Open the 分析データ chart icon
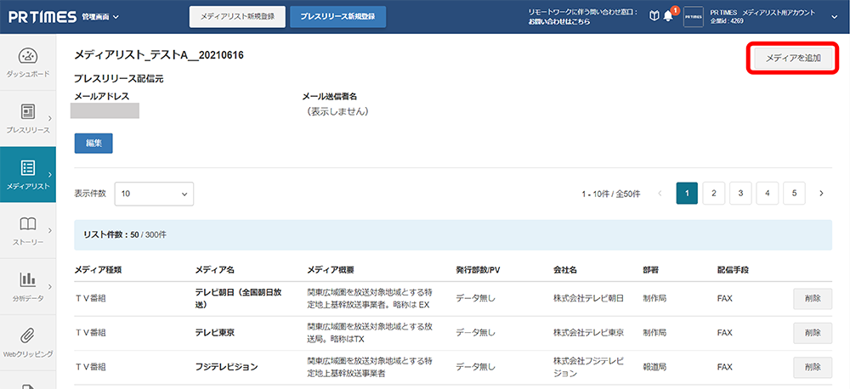Screen dimensions: 850x389 click(28, 279)
